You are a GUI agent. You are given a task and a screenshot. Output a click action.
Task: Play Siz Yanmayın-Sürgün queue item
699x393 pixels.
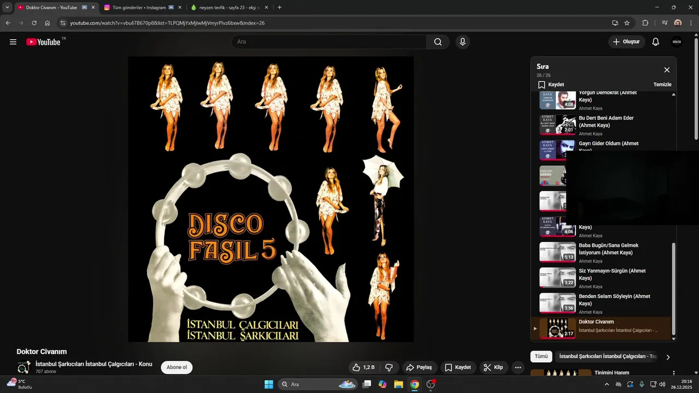click(x=601, y=278)
